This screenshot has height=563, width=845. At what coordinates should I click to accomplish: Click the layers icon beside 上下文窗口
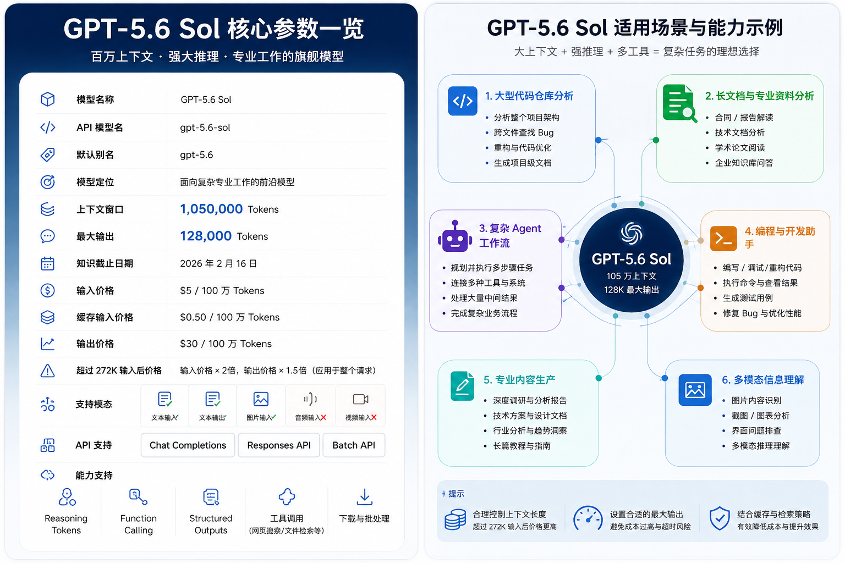pos(48,209)
